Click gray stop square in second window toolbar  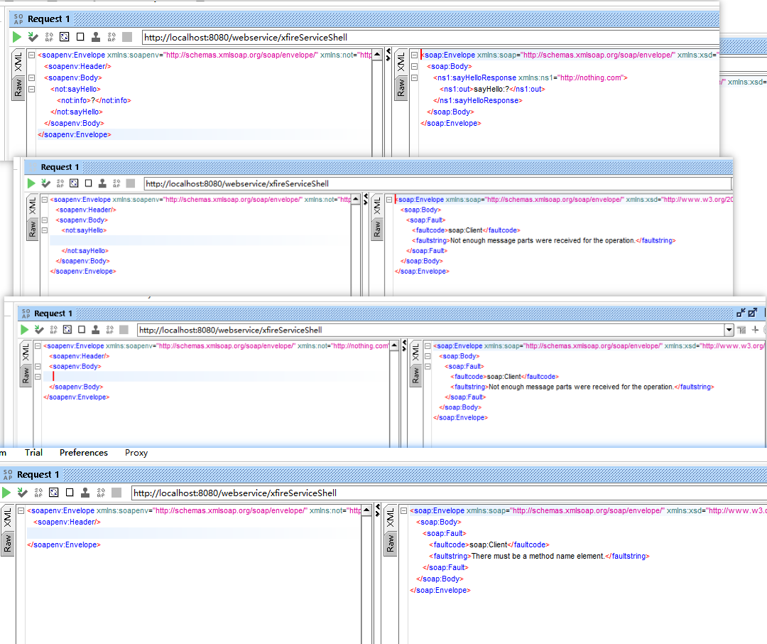130,183
